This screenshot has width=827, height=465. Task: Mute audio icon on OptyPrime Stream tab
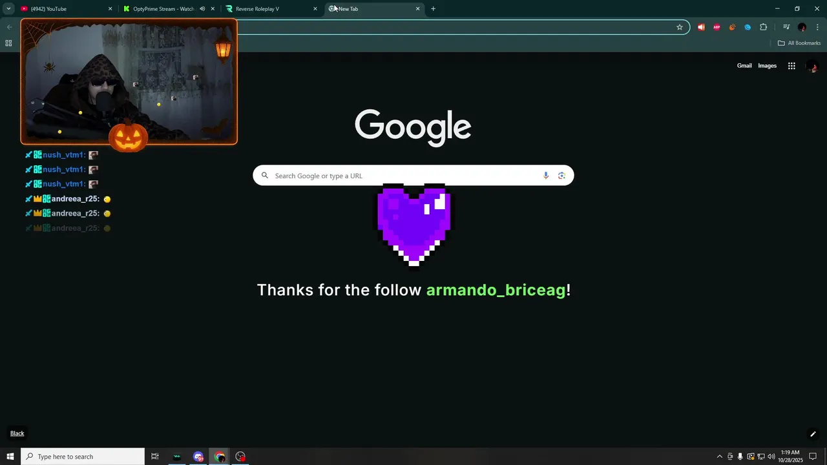[x=202, y=9]
